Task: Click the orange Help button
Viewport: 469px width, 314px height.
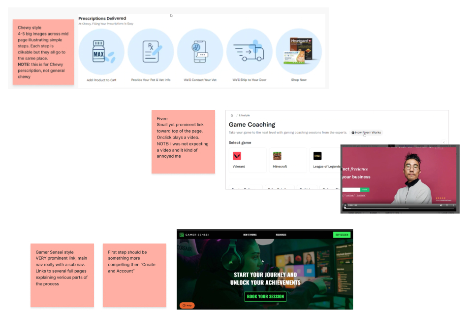Action: [x=187, y=305]
